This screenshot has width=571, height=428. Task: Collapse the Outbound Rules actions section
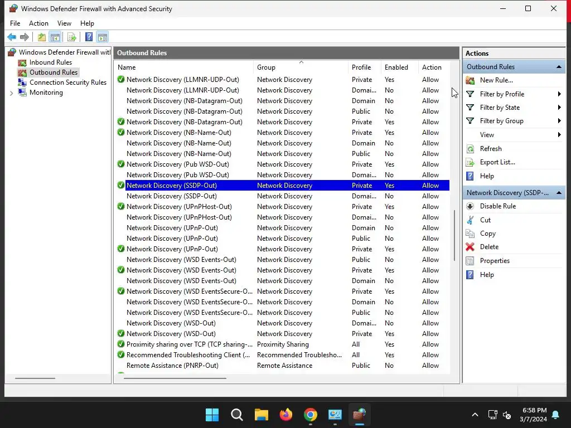(x=559, y=67)
